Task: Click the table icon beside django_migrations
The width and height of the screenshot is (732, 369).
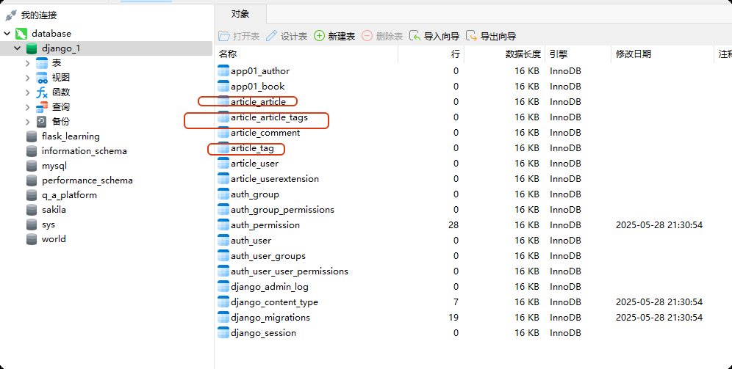Action: click(223, 318)
